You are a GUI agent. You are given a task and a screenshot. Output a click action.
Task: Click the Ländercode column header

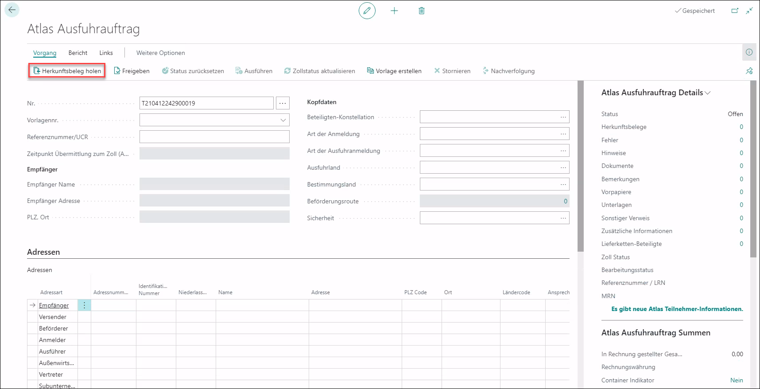tap(516, 292)
